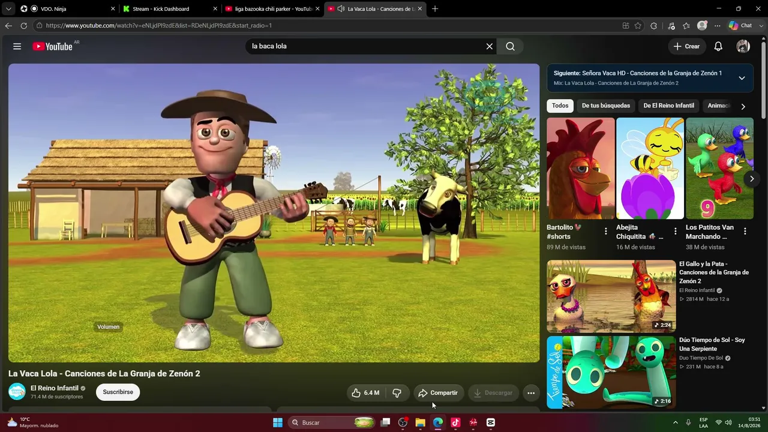Open the YouTube account avatar menu
The width and height of the screenshot is (768, 432).
743,46
